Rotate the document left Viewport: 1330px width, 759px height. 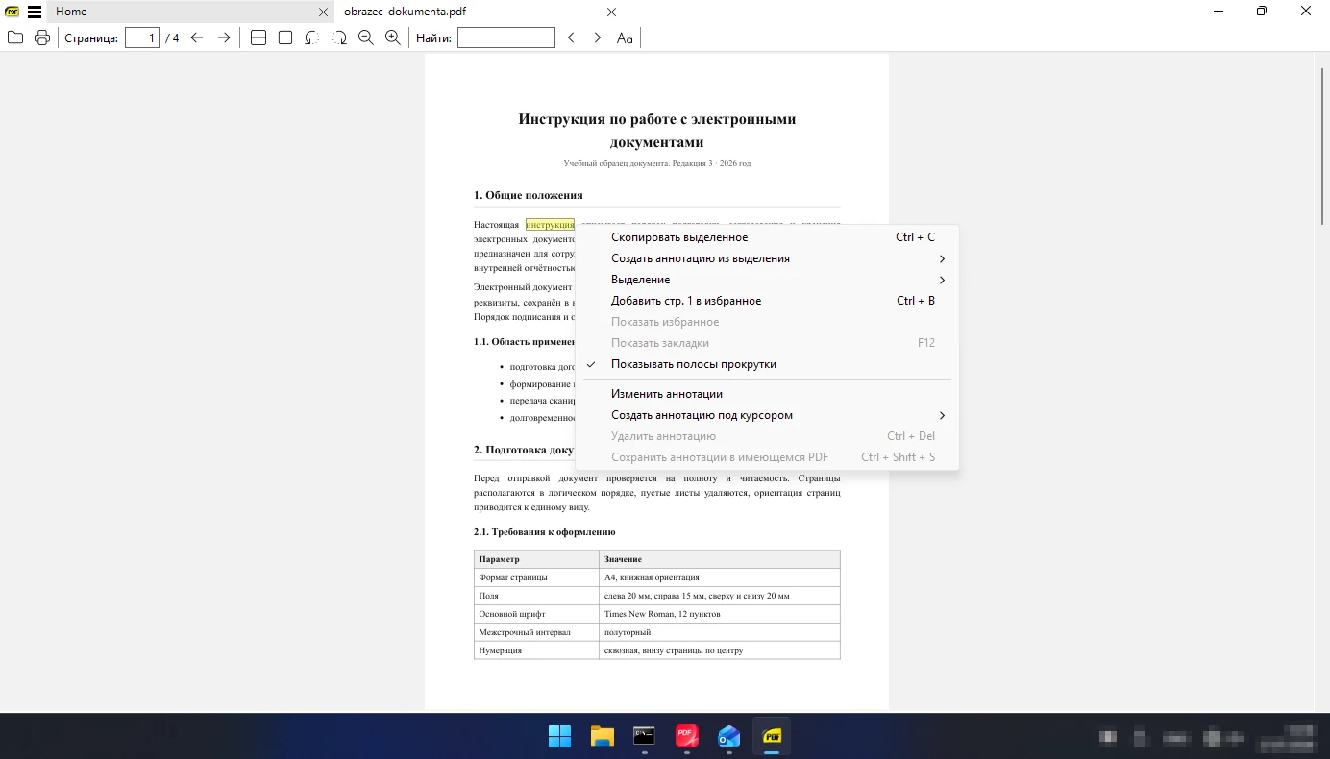312,37
